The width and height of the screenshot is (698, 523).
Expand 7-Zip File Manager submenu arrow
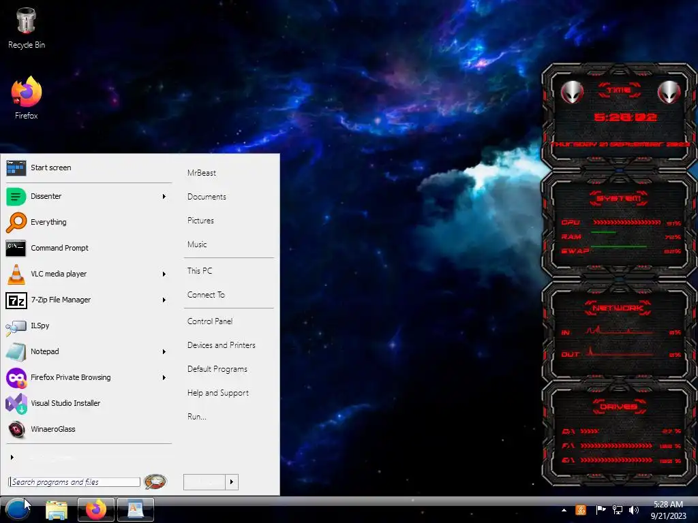click(164, 300)
